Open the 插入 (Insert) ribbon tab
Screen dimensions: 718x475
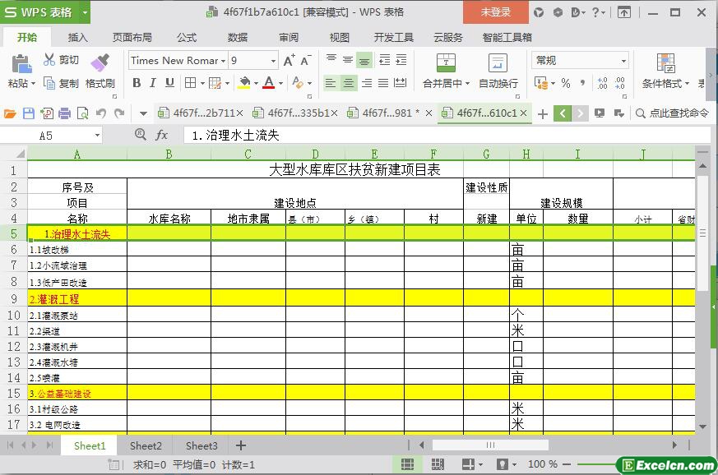coord(77,37)
